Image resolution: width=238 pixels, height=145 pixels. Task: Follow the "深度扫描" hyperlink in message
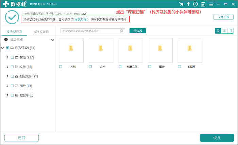(81, 19)
